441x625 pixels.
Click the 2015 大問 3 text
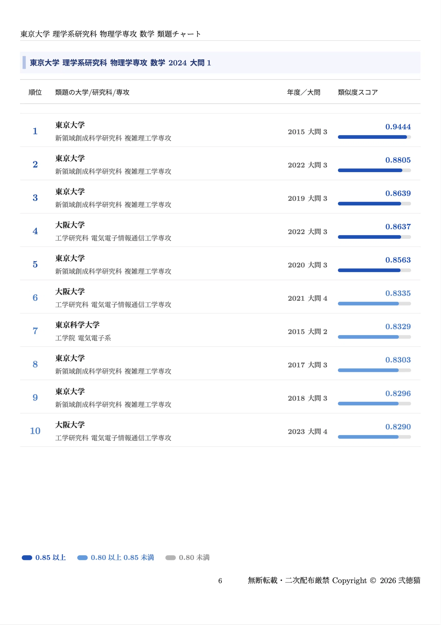pos(307,132)
